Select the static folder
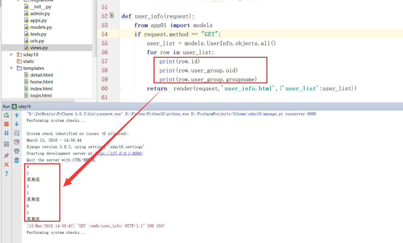Image resolution: width=403 pixels, height=243 pixels. click(x=28, y=61)
